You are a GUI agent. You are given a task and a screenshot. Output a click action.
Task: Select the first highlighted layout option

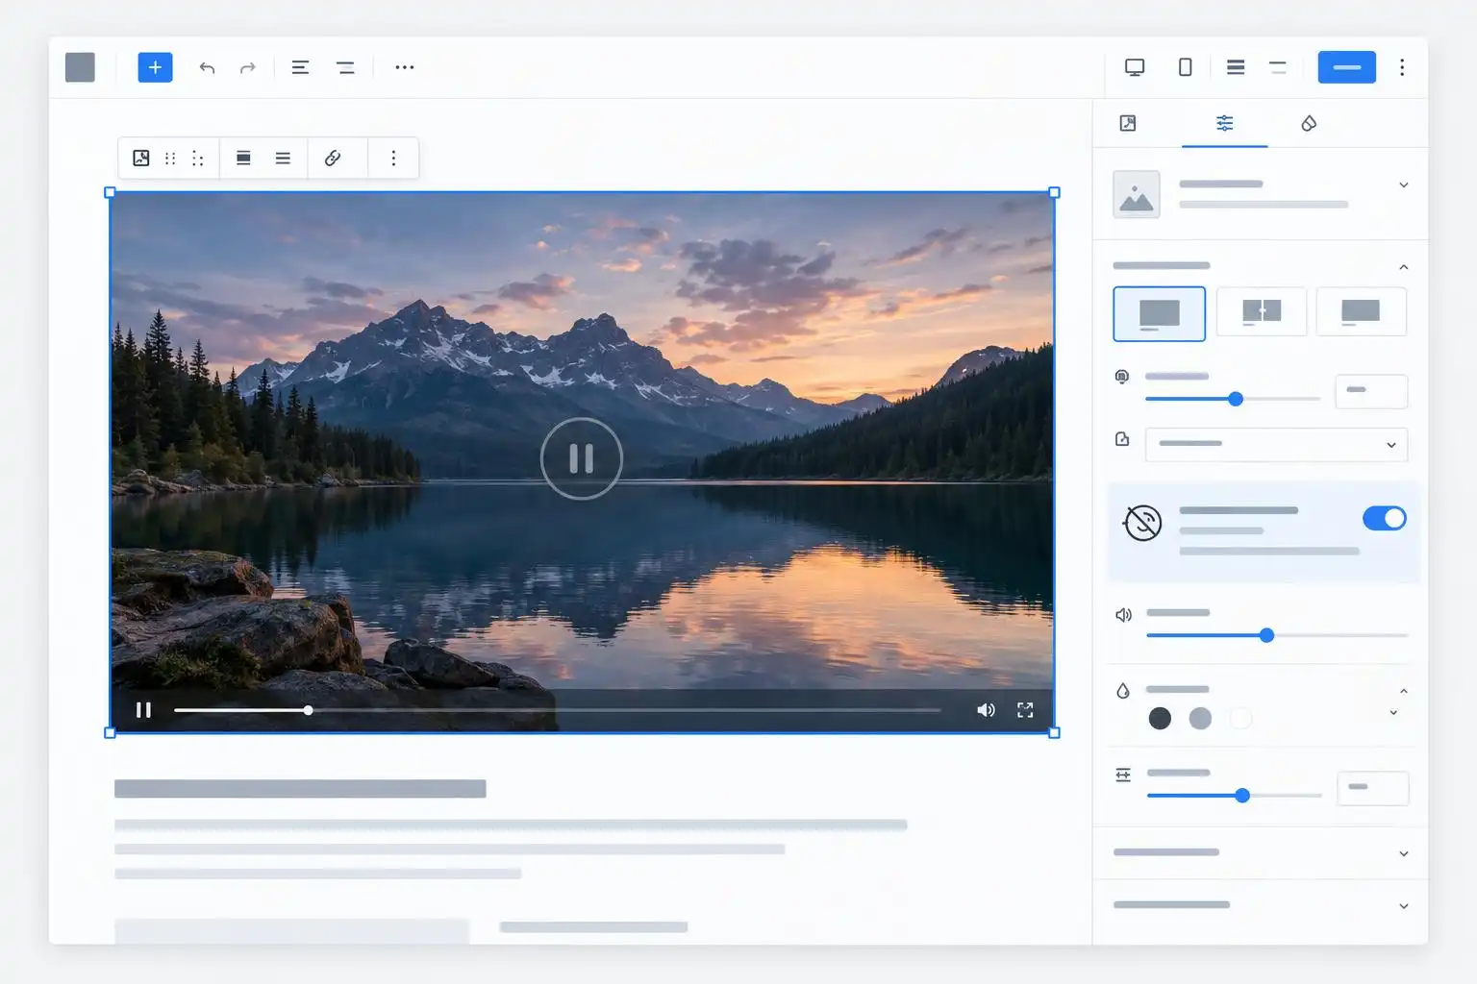[1159, 313]
